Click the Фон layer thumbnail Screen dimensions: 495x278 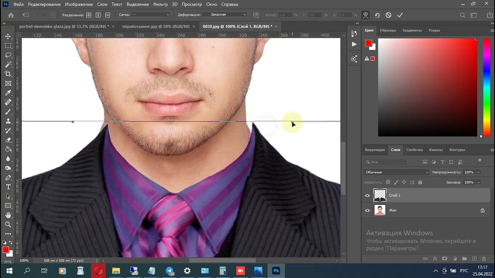tap(380, 210)
